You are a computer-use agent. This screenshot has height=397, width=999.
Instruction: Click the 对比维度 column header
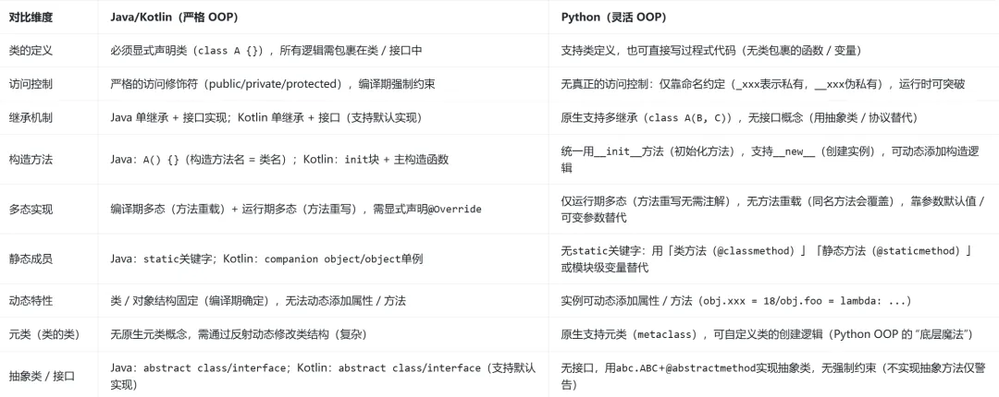point(31,18)
